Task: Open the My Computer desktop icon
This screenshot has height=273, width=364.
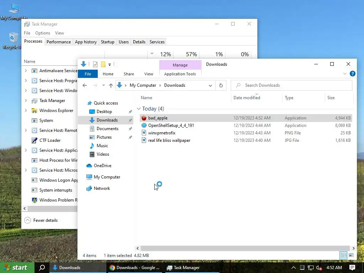Action: click(x=14, y=11)
